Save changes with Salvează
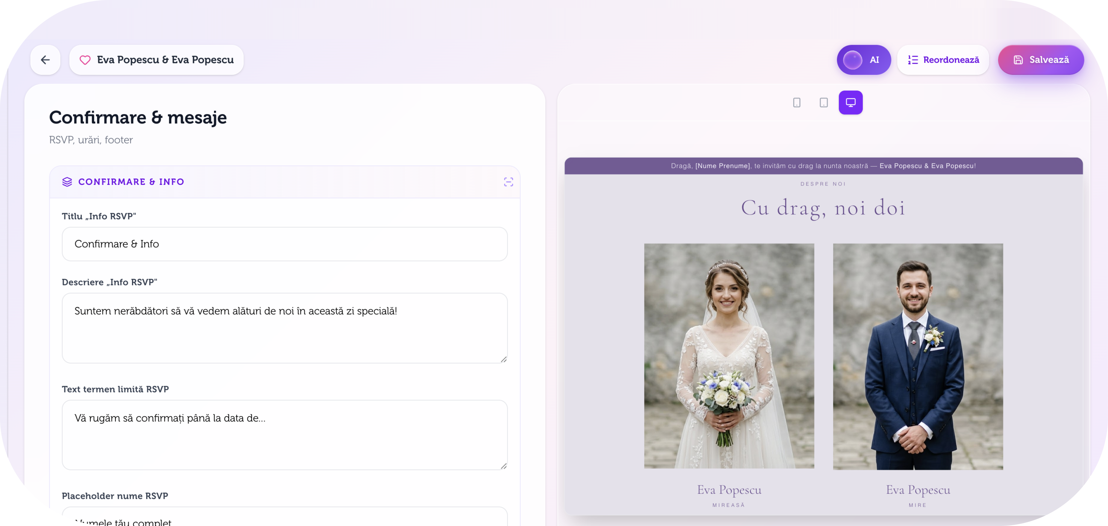The image size is (1108, 526). click(1041, 60)
